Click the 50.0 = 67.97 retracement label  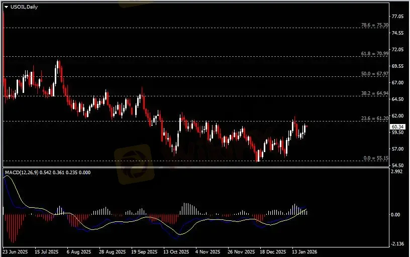click(375, 73)
